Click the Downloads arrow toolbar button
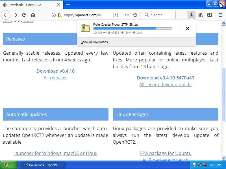Image resolution: width=226 pixels, height=169 pixels. click(192, 15)
